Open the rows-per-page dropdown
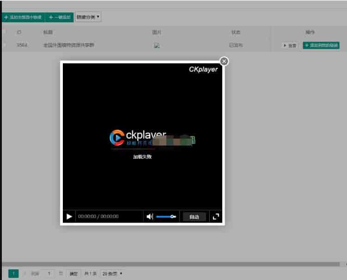The height and width of the screenshot is (280, 347). (112, 274)
